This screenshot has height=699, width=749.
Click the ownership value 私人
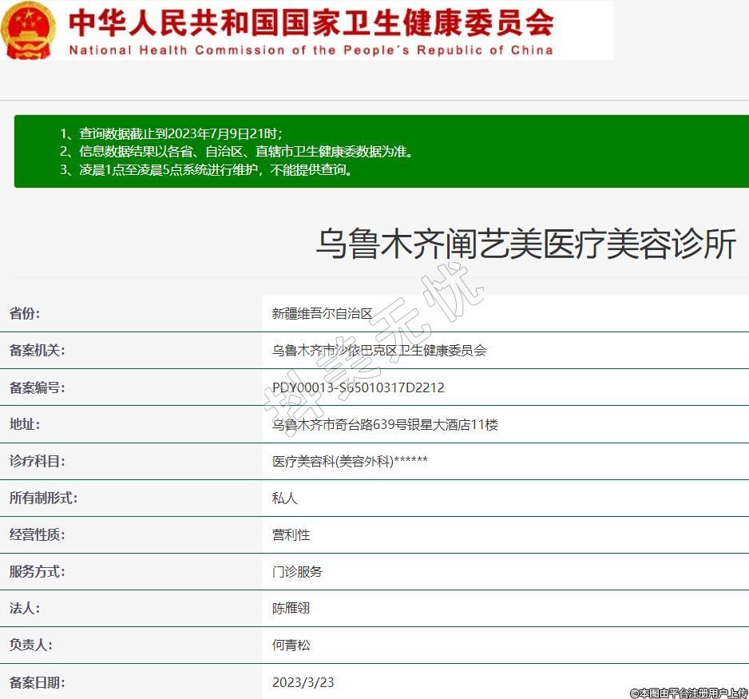click(x=284, y=498)
